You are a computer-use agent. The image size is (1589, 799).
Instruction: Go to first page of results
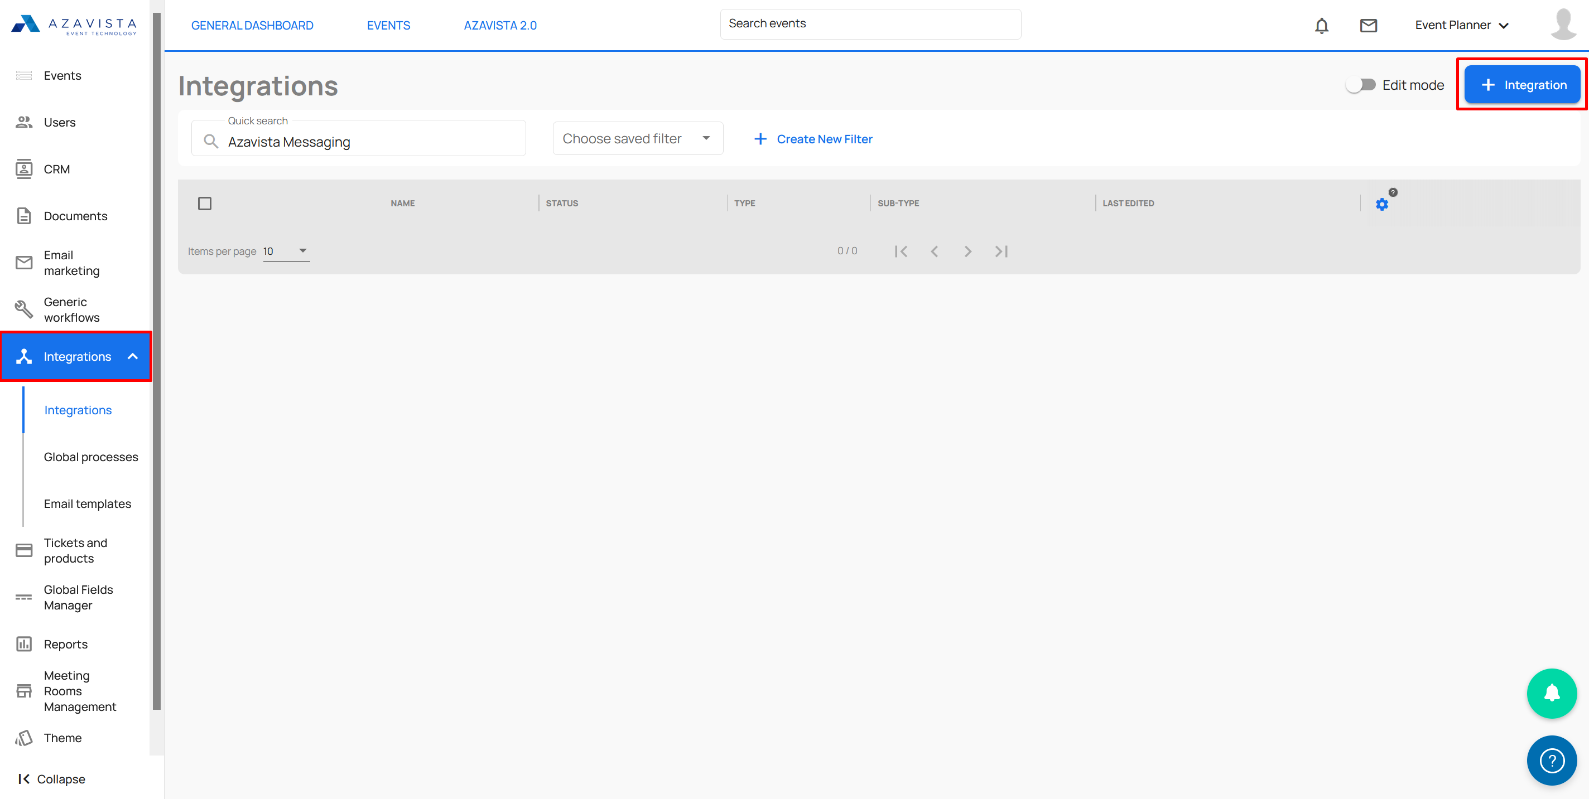click(901, 251)
